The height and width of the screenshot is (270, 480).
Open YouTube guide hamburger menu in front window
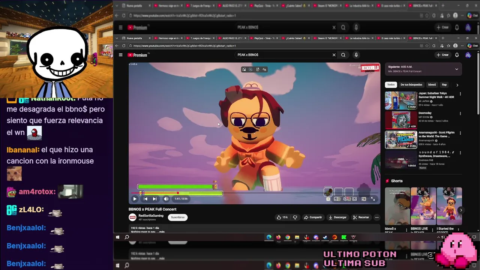coord(120,55)
